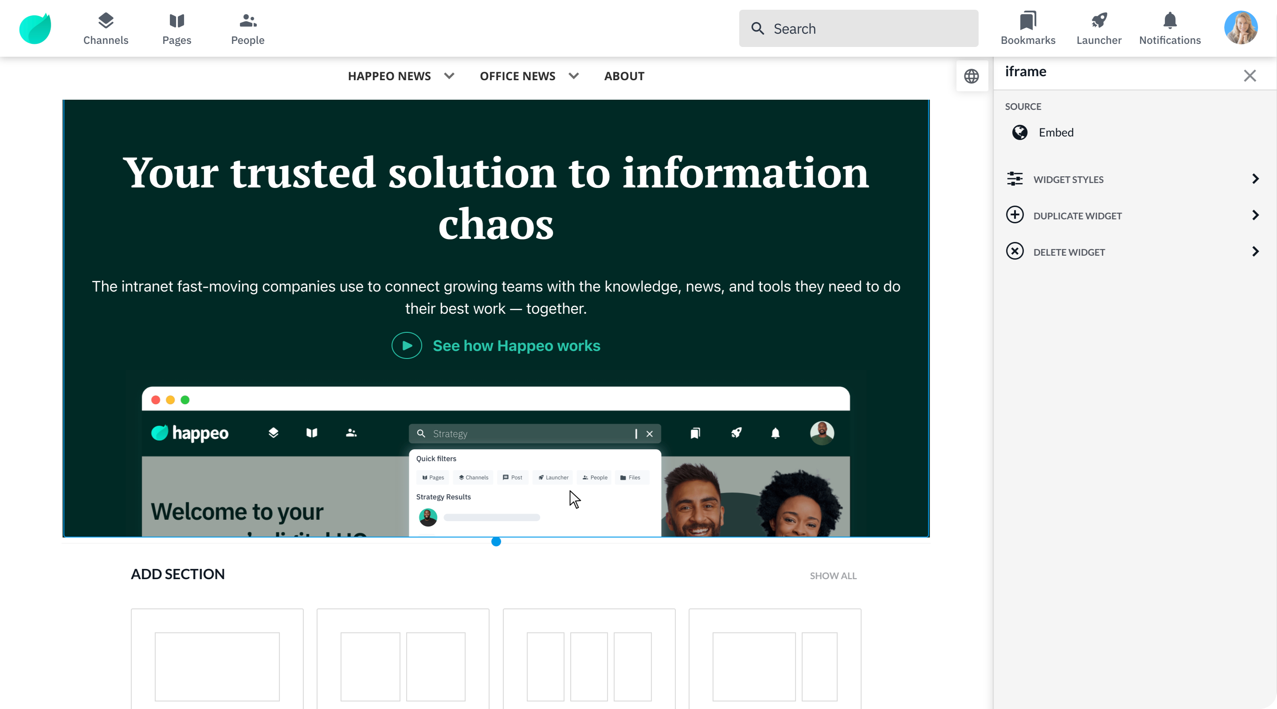Click the Widget Styles sliders icon

(1014, 179)
